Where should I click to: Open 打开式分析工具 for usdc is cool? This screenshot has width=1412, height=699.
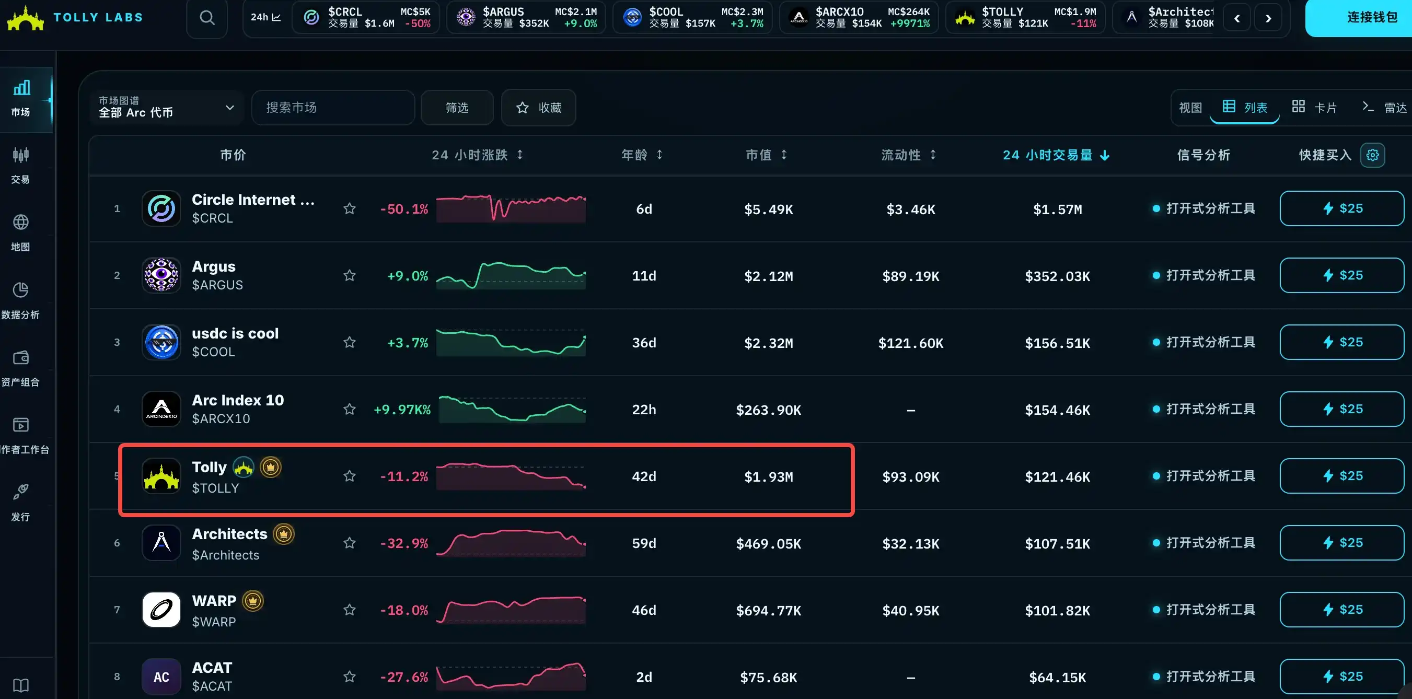tap(1203, 342)
